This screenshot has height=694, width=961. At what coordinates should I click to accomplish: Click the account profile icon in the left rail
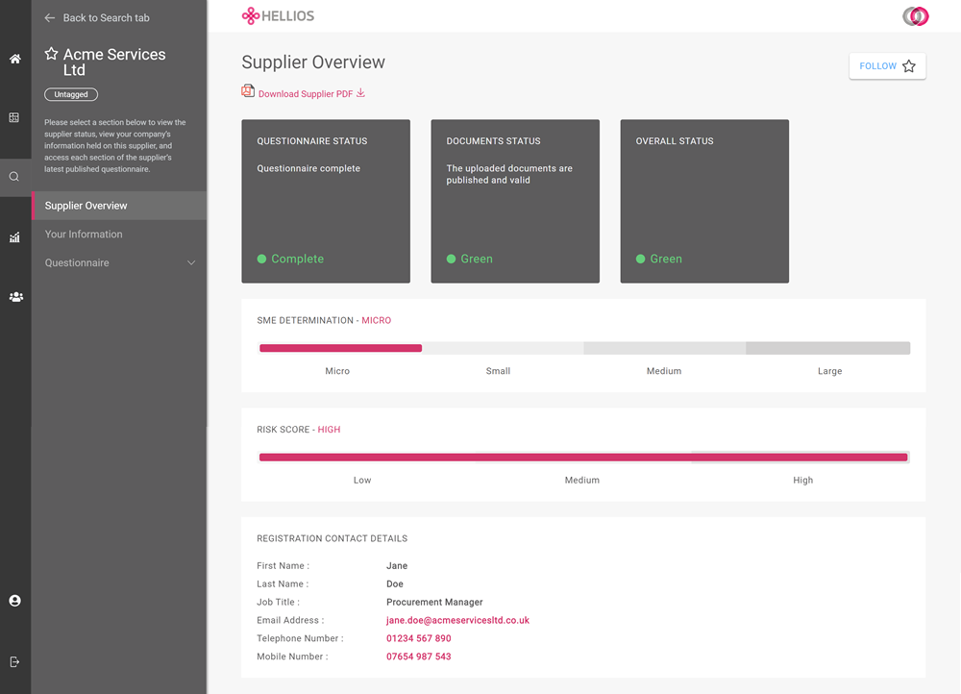pos(14,601)
